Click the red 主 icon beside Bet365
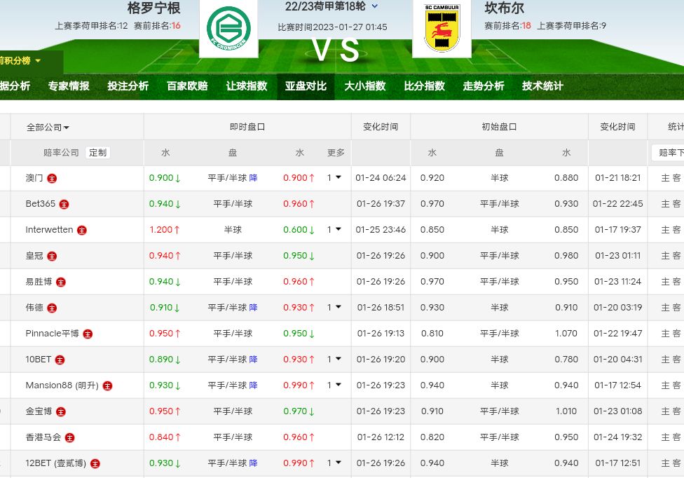Screen dimensions: 684x478 (64, 205)
